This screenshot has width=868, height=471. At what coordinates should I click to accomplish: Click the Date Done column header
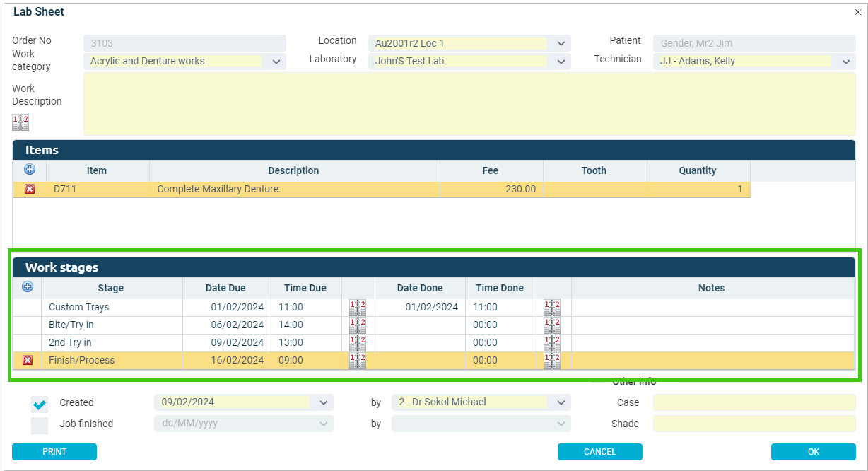[x=421, y=288]
